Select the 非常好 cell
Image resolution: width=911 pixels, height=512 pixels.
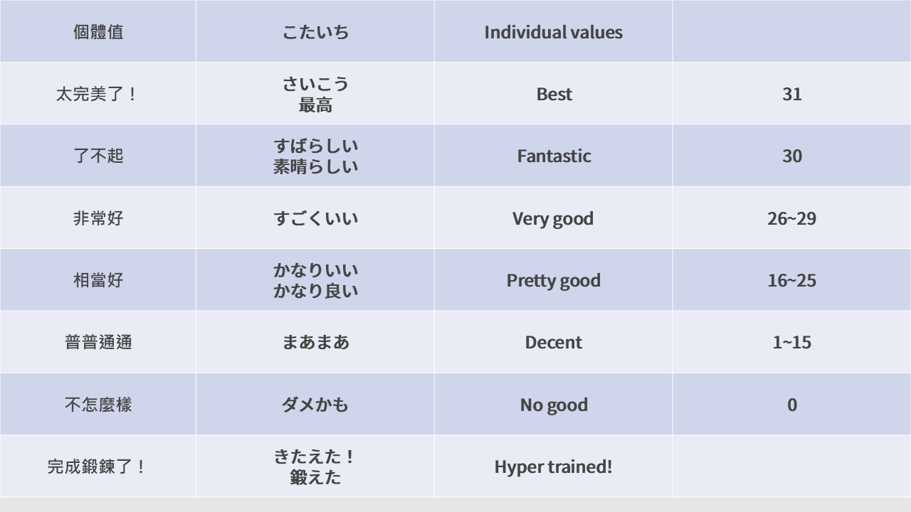click(x=98, y=218)
